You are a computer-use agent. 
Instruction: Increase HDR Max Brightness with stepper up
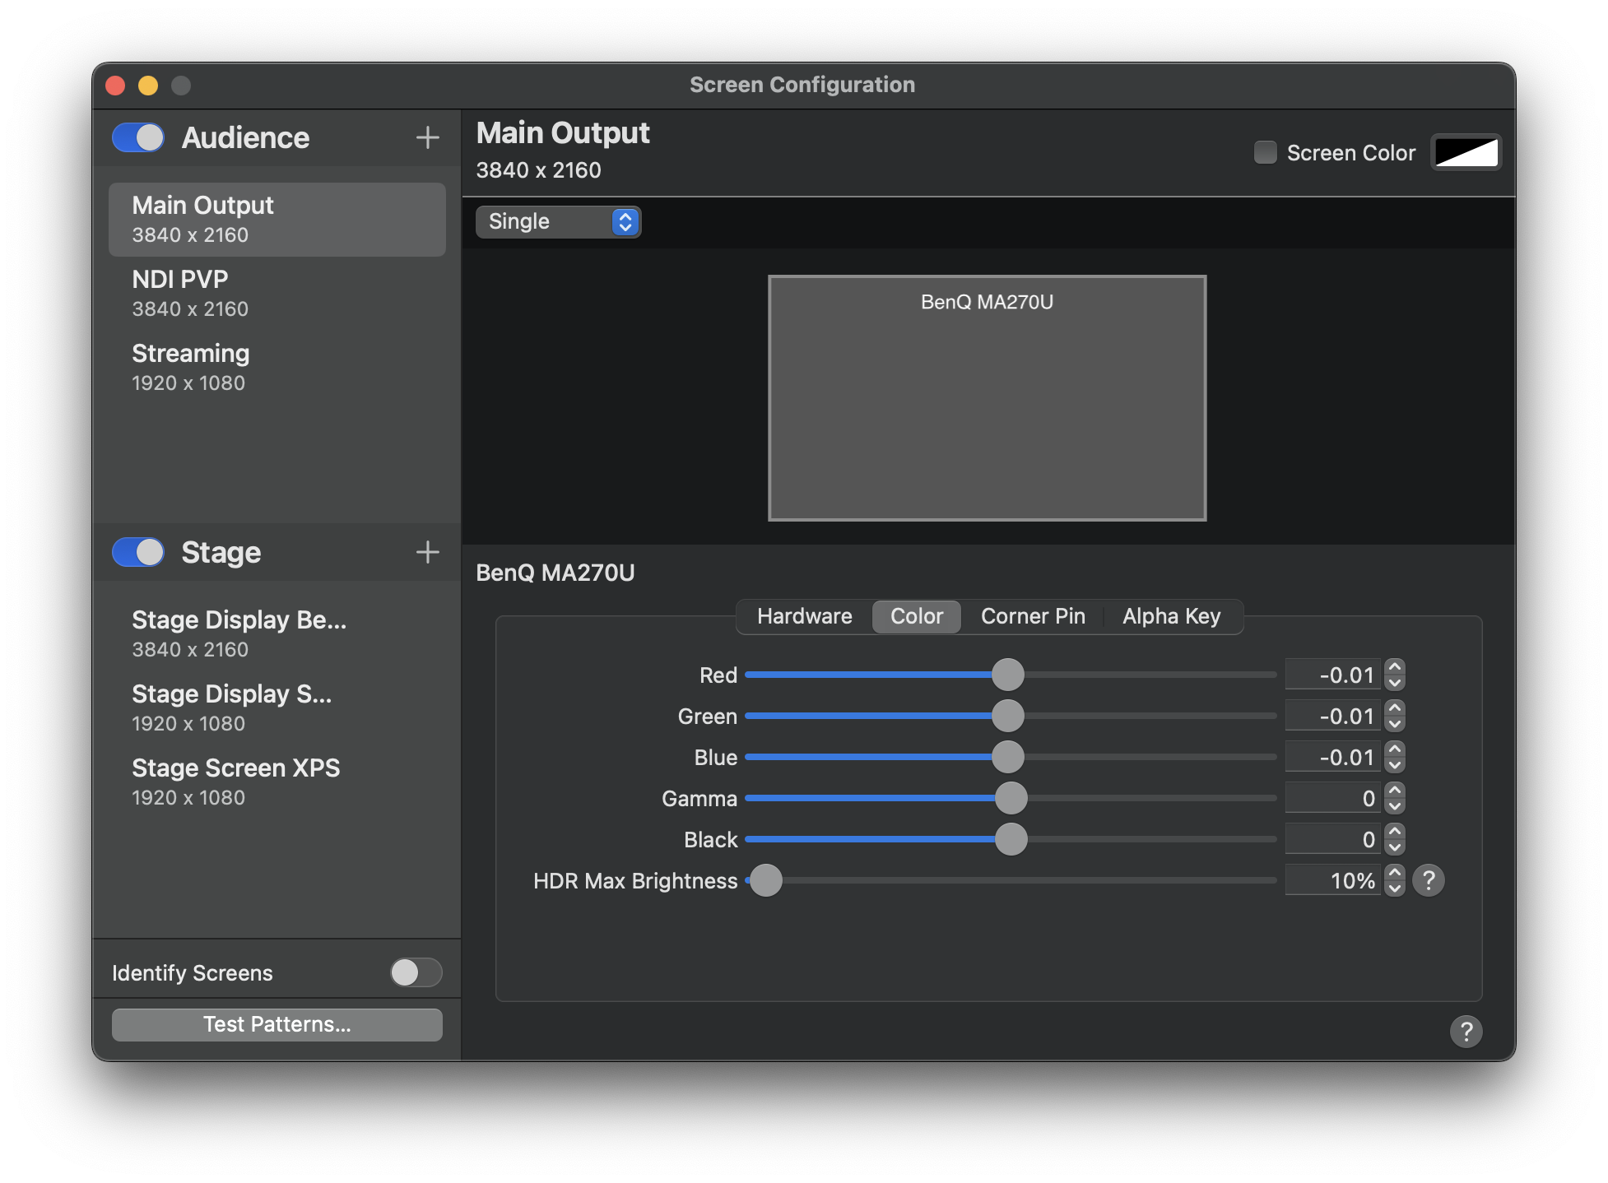coord(1395,873)
